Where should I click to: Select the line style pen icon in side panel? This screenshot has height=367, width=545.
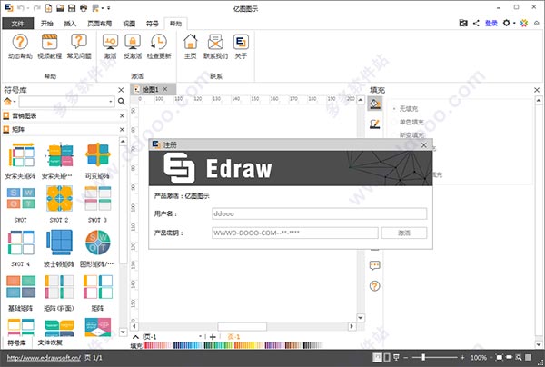click(x=374, y=124)
